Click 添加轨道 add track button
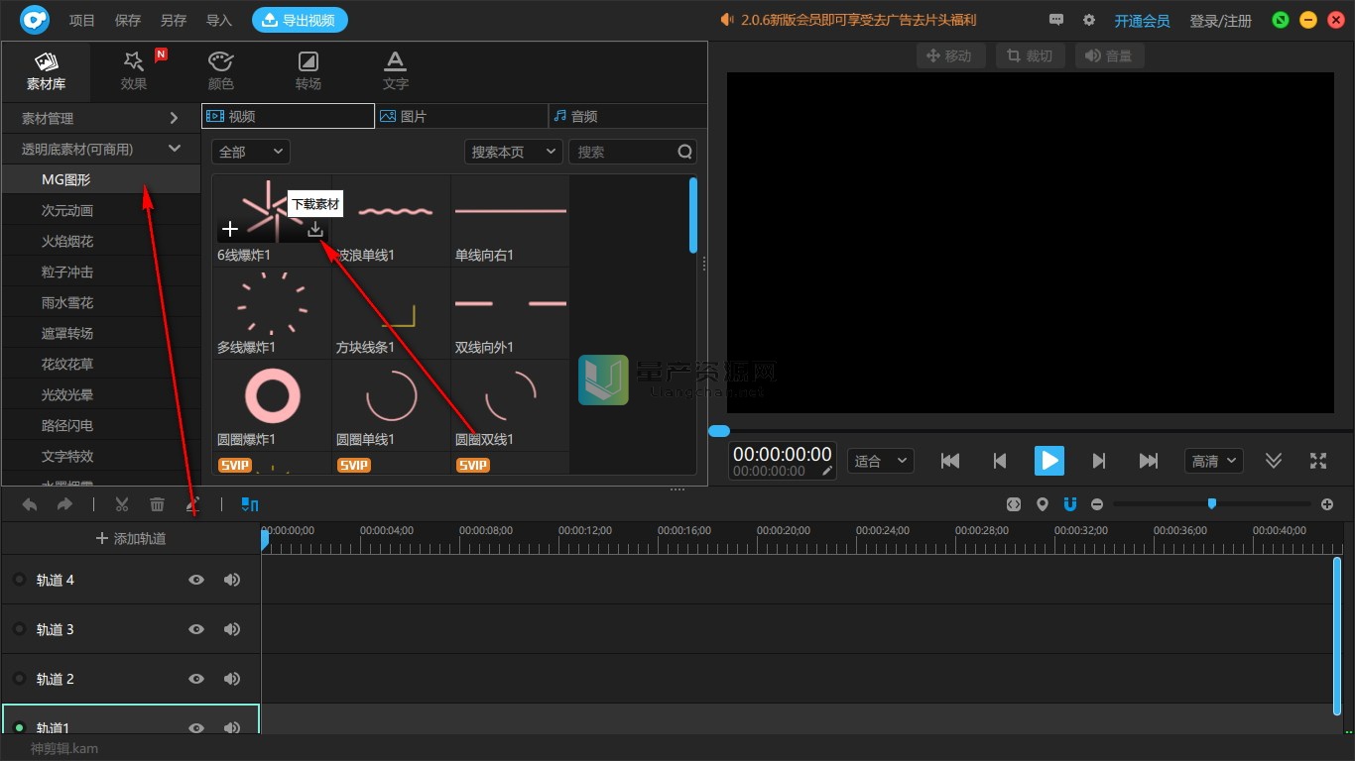Image resolution: width=1355 pixels, height=761 pixels. 131,538
